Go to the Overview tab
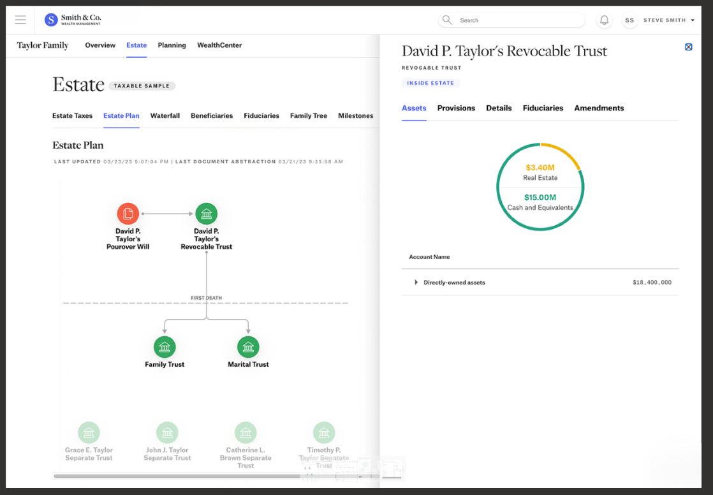713x495 pixels. pos(100,45)
